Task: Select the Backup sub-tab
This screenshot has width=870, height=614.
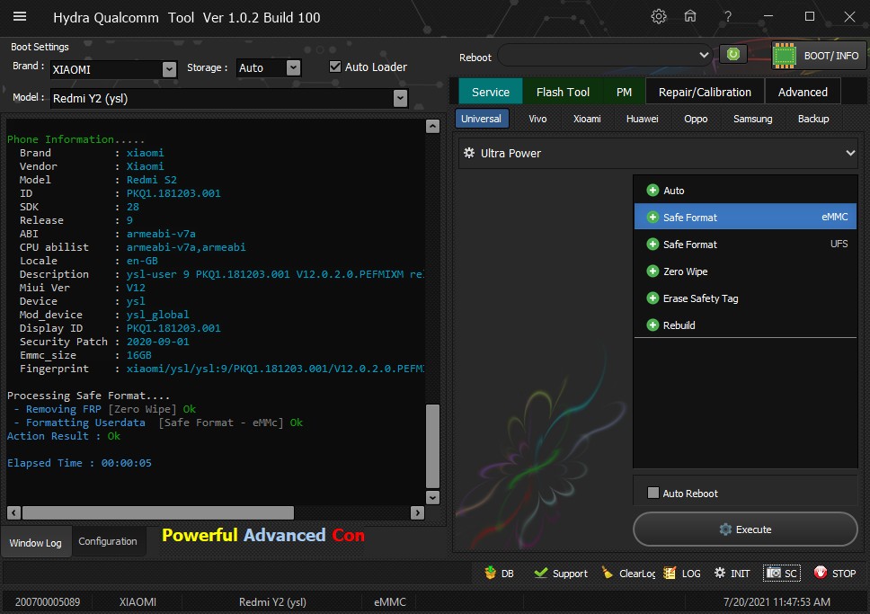Action: [x=813, y=119]
